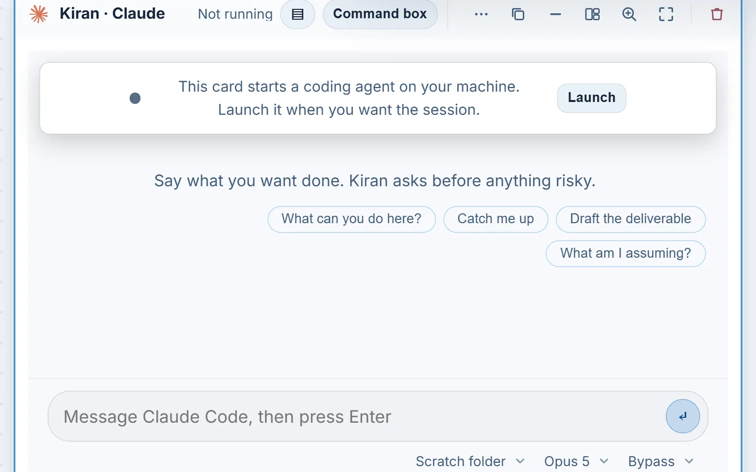Screen dimensions: 756x472
Task: Click the zoom-in magnifier icon
Action: pos(629,14)
